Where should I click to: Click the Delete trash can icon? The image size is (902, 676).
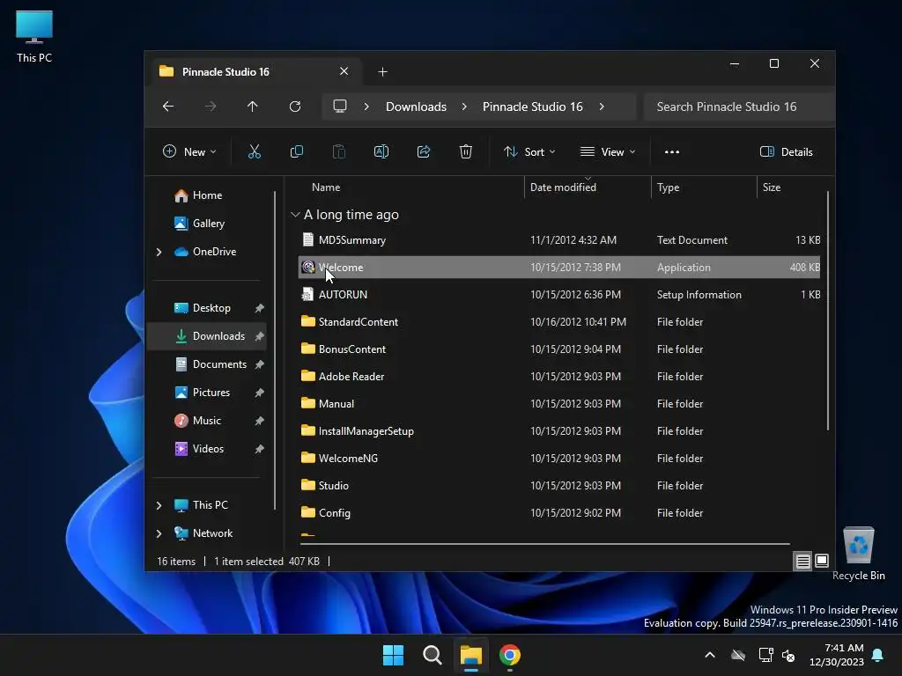tap(466, 151)
